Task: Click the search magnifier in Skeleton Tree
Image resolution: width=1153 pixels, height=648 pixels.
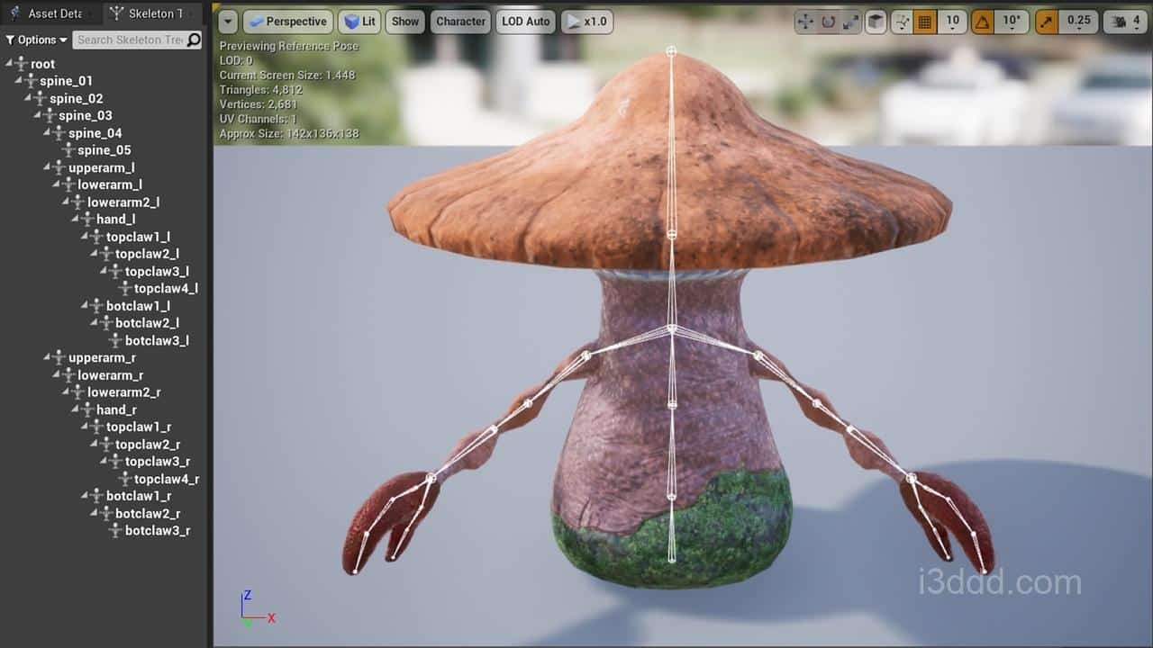Action: pos(194,40)
